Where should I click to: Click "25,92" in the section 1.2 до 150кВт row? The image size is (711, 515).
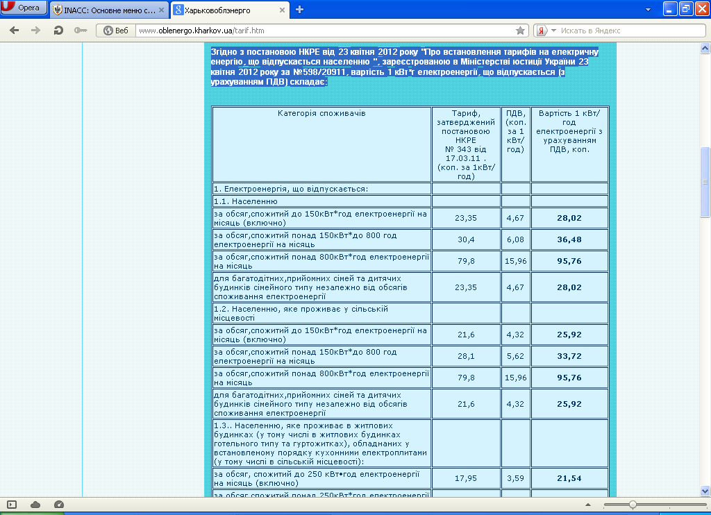point(569,335)
